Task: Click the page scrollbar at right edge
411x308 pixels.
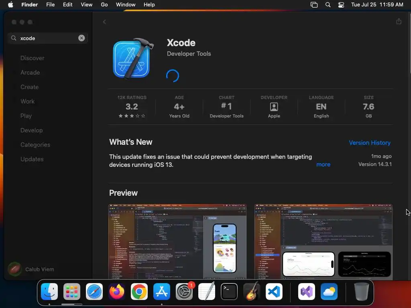Action: 409,43
